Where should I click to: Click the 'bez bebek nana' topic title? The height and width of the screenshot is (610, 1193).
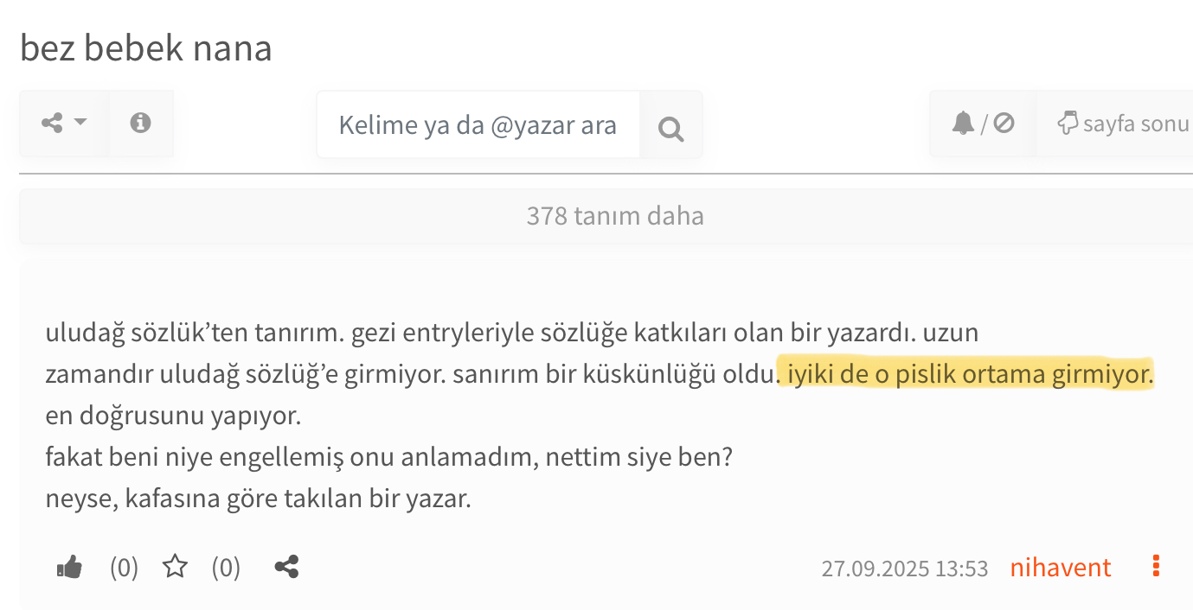pos(146,48)
